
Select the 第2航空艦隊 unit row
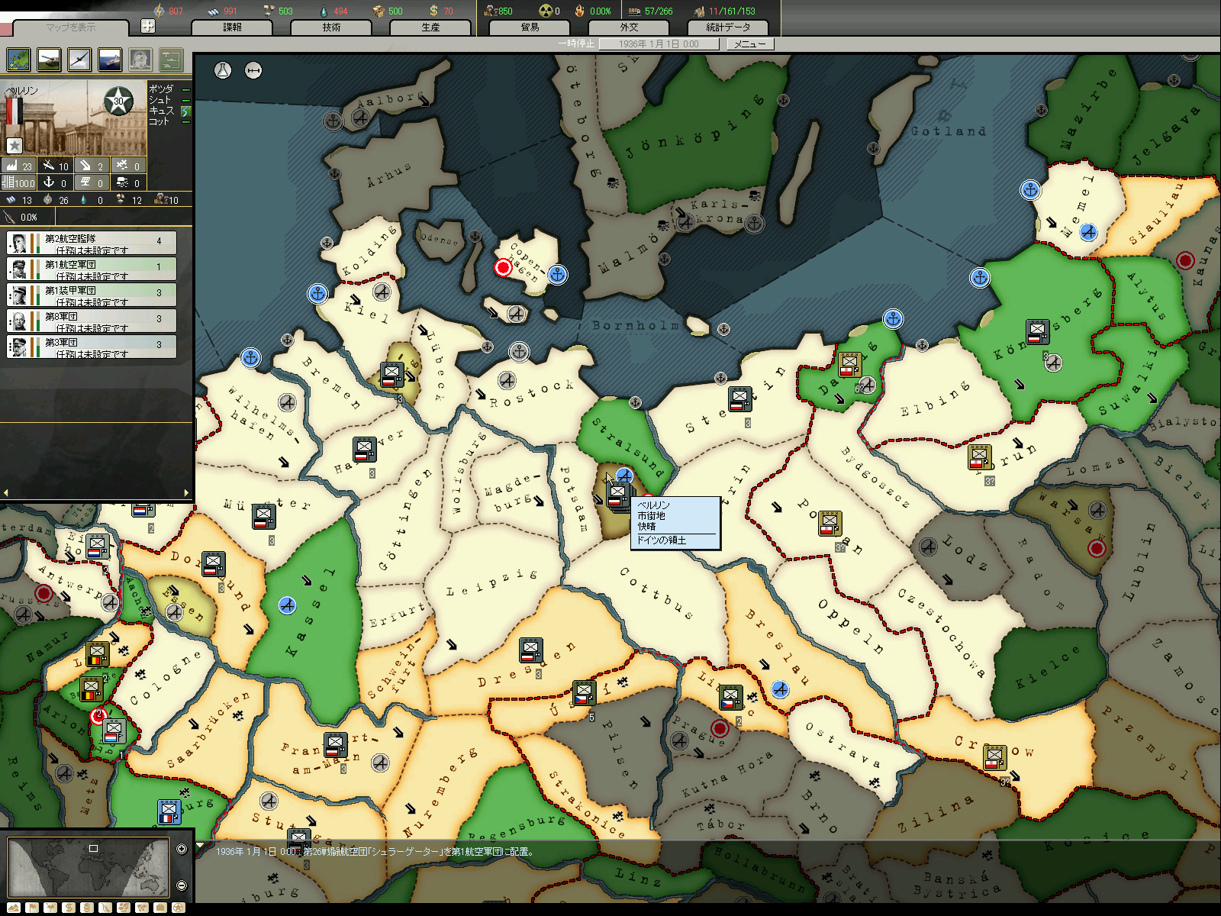[x=92, y=243]
